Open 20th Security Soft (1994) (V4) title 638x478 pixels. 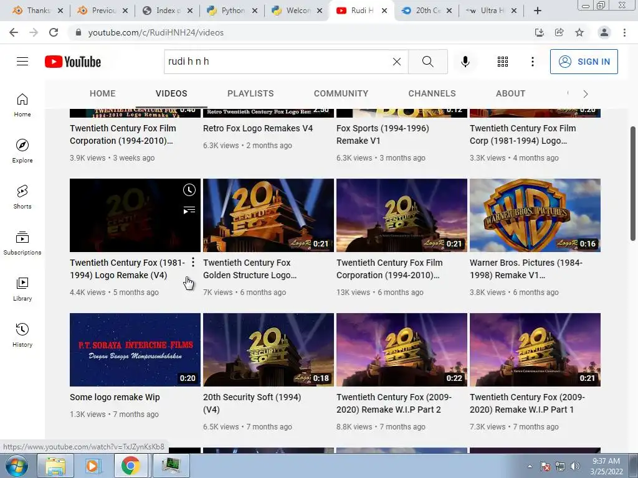(252, 403)
